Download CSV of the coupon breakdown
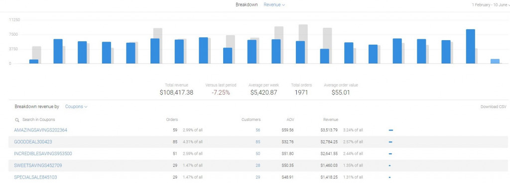This screenshot has width=510, height=183. click(494, 107)
